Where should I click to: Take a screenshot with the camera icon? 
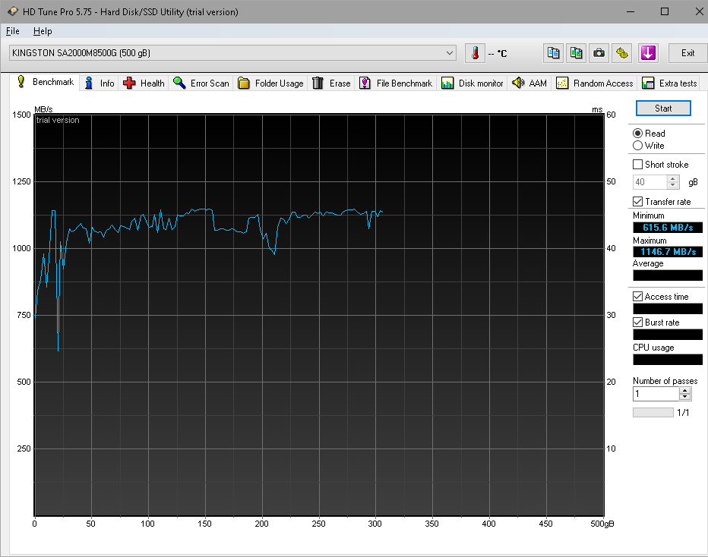pos(599,53)
